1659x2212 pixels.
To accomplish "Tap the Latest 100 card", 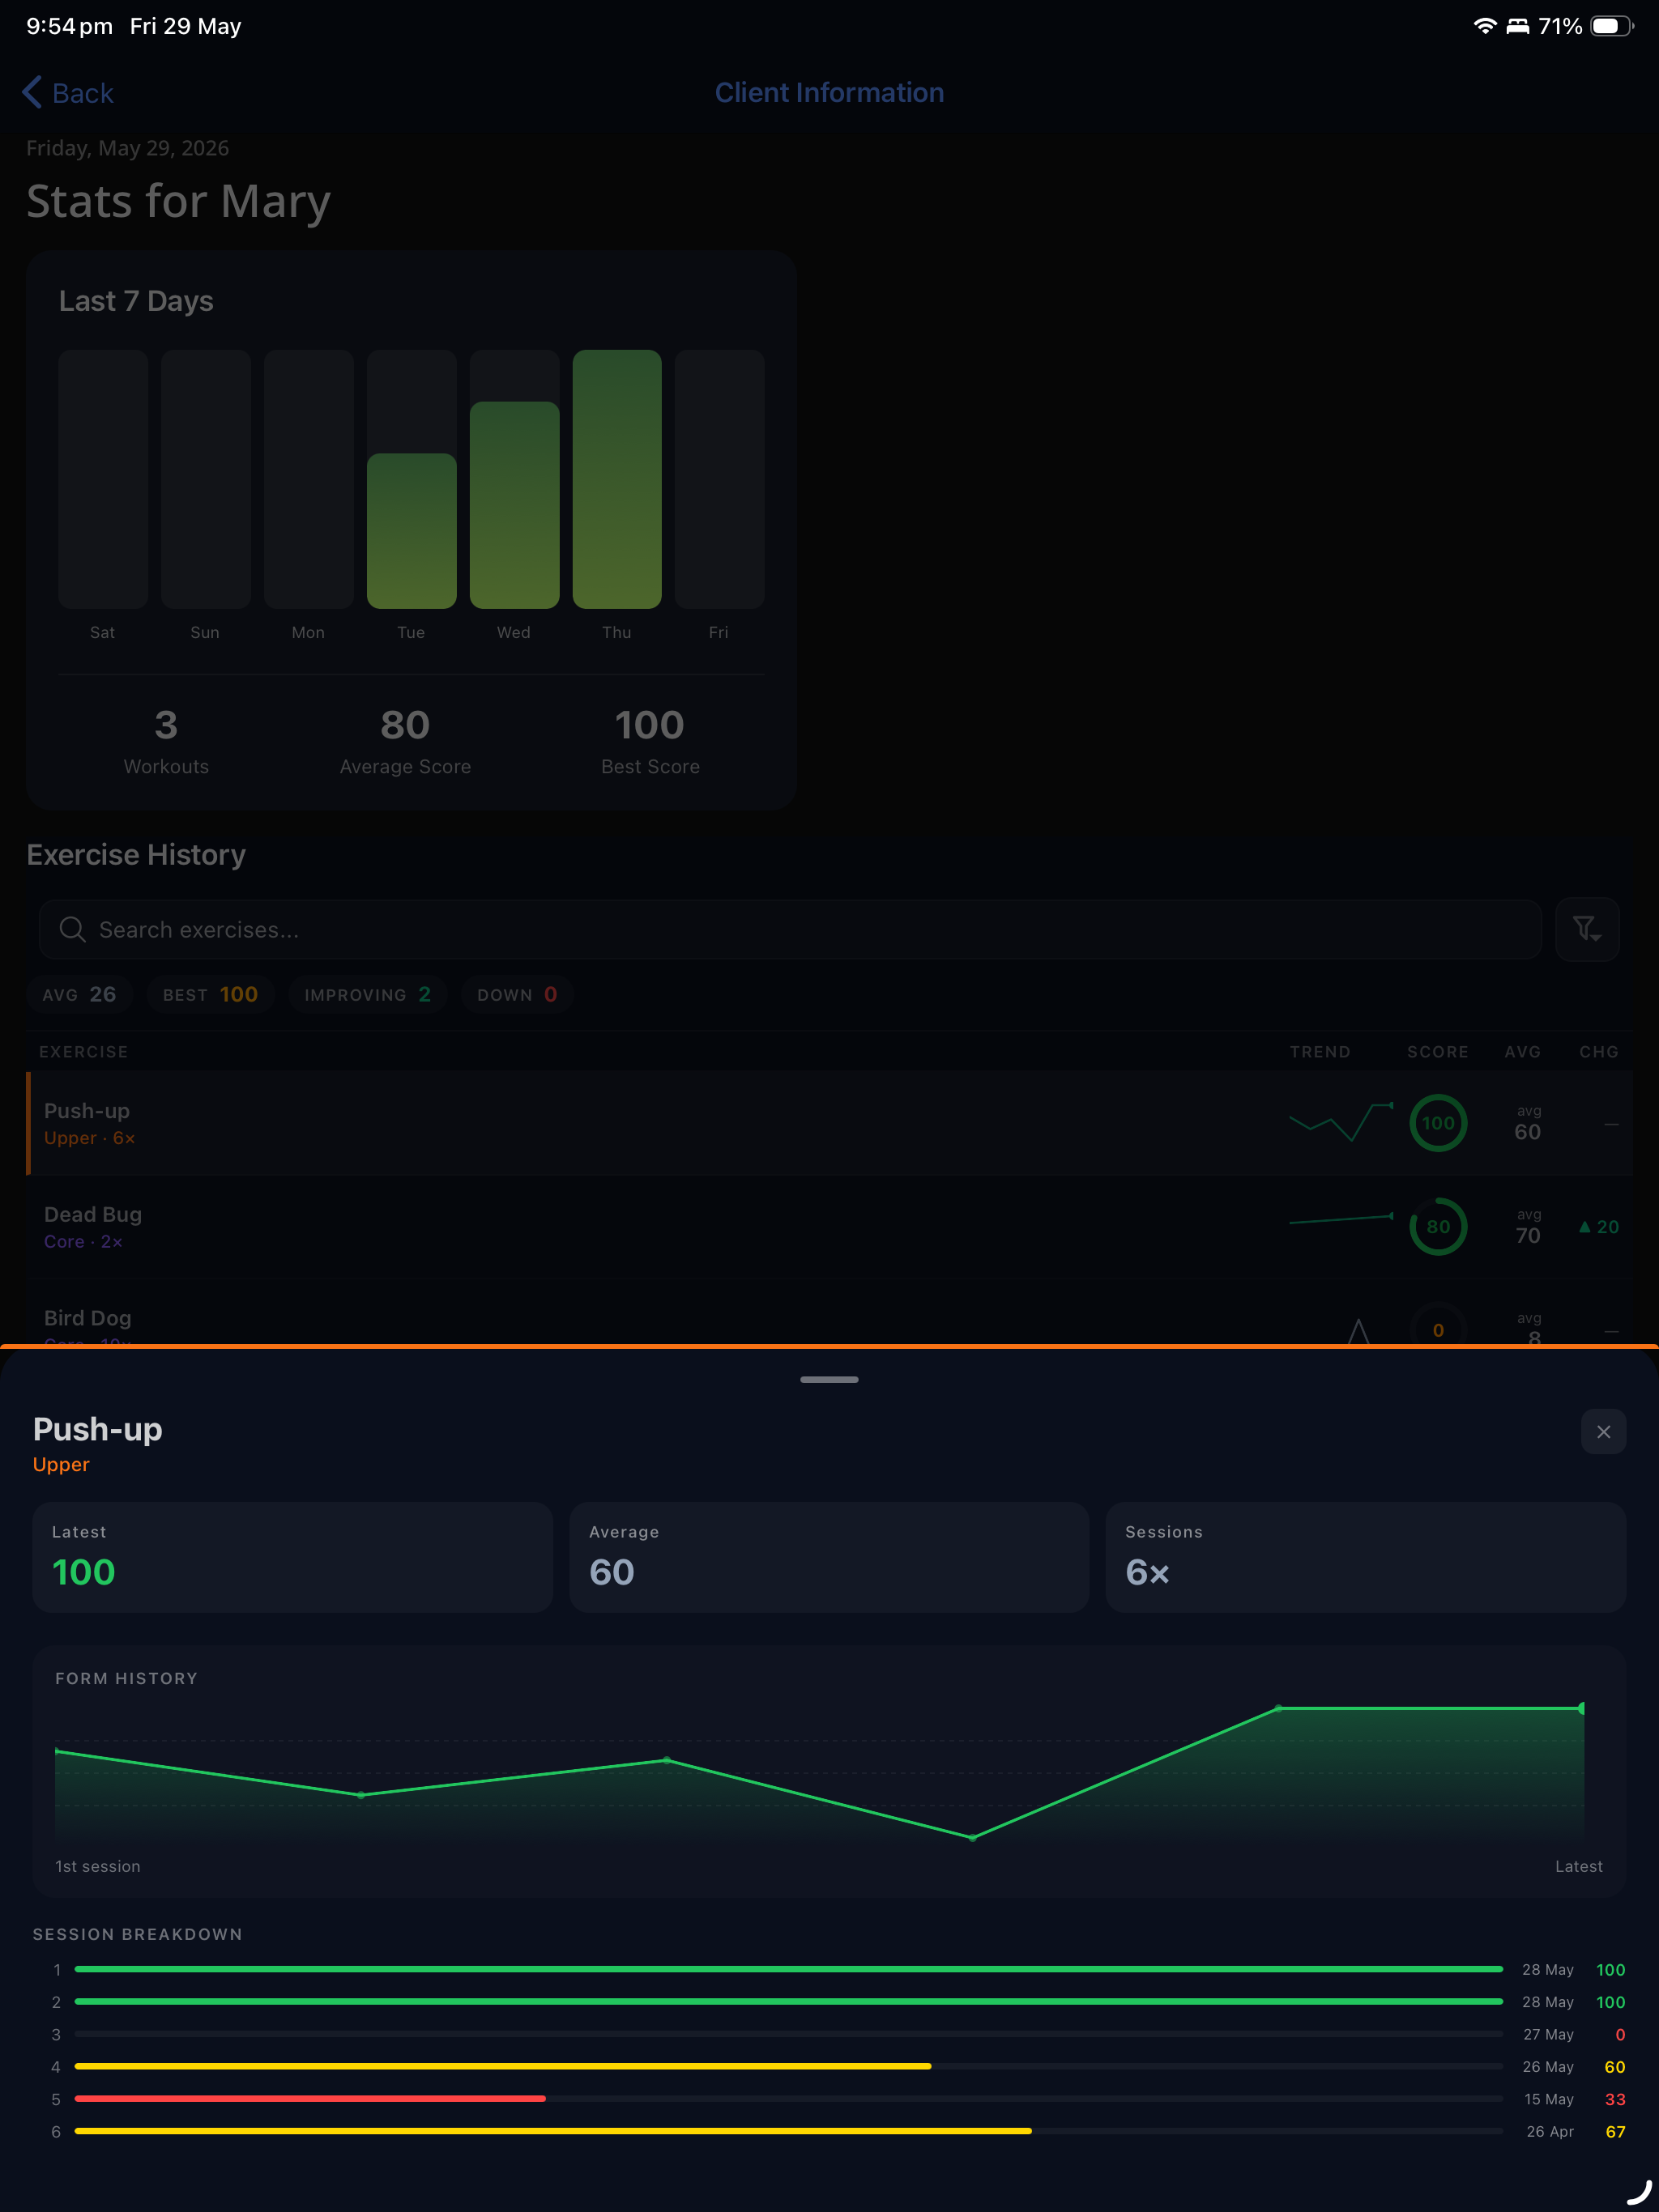I will coord(292,1556).
